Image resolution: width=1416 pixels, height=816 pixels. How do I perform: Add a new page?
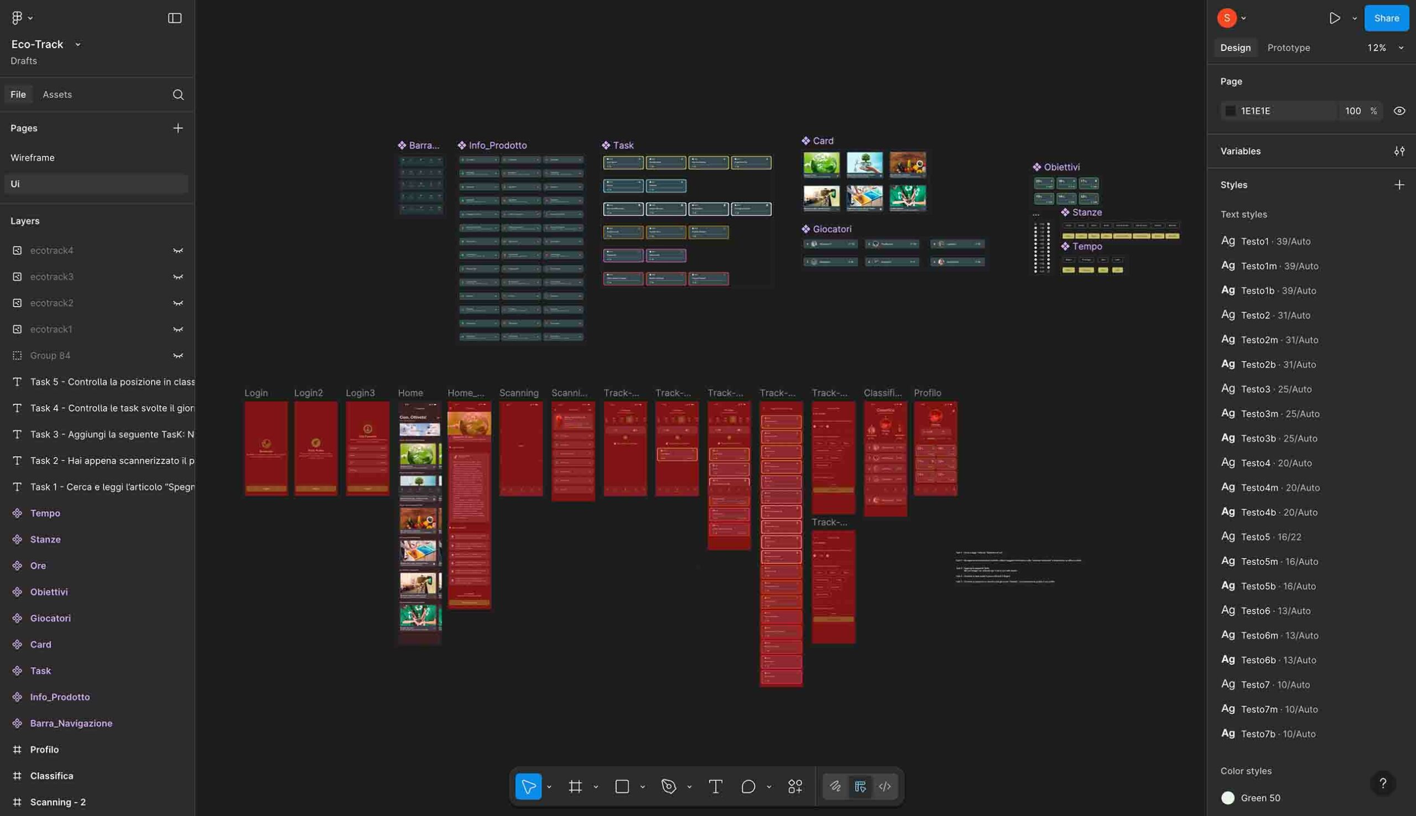pyautogui.click(x=178, y=128)
